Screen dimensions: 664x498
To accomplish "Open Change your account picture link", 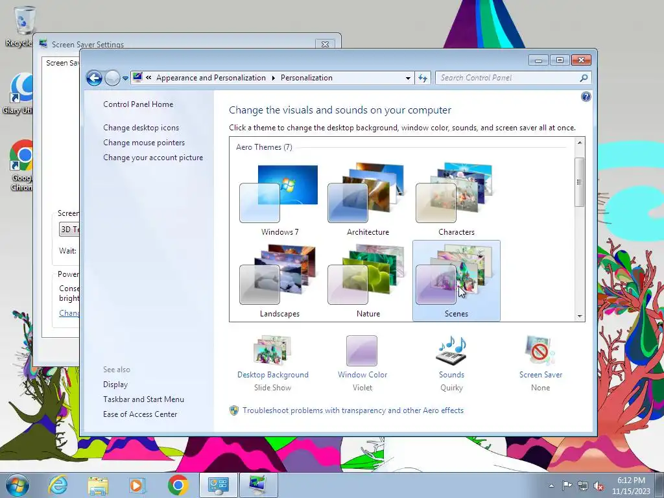I will coord(153,157).
